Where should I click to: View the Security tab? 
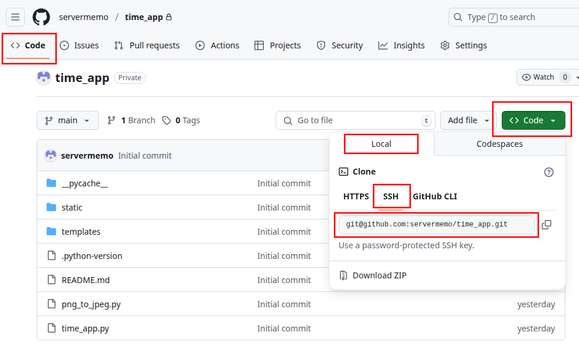click(340, 45)
